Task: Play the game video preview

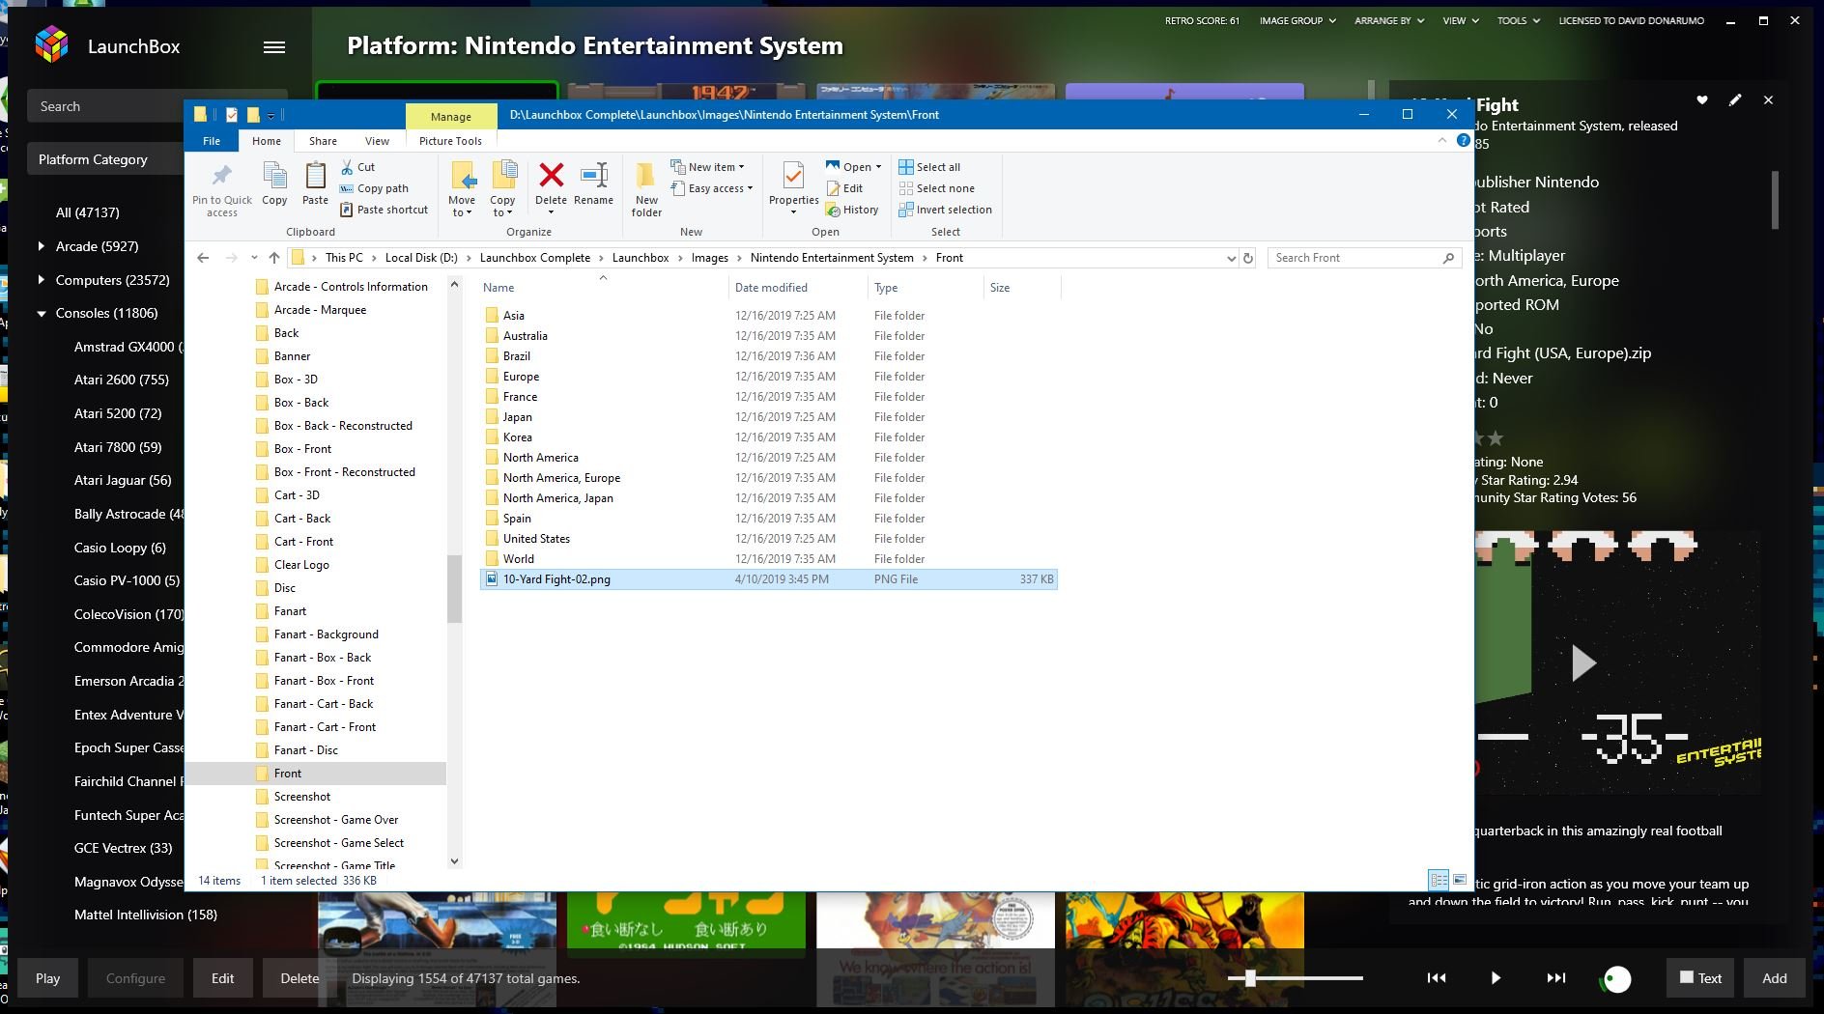Action: pos(1582,662)
